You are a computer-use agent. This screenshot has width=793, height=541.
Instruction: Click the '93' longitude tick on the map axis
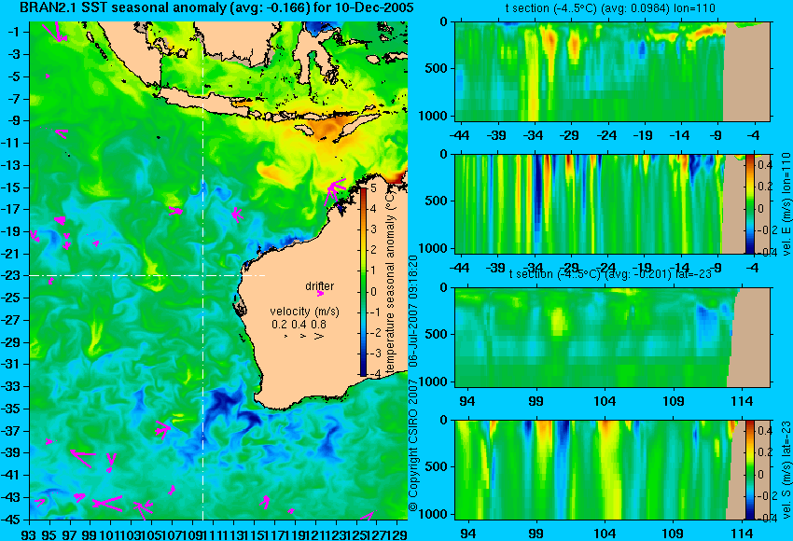pyautogui.click(x=29, y=534)
